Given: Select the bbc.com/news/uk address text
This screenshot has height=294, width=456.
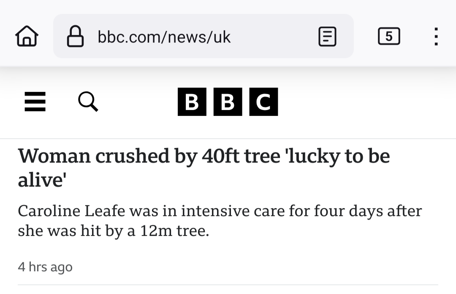Looking at the screenshot, I should tap(164, 37).
